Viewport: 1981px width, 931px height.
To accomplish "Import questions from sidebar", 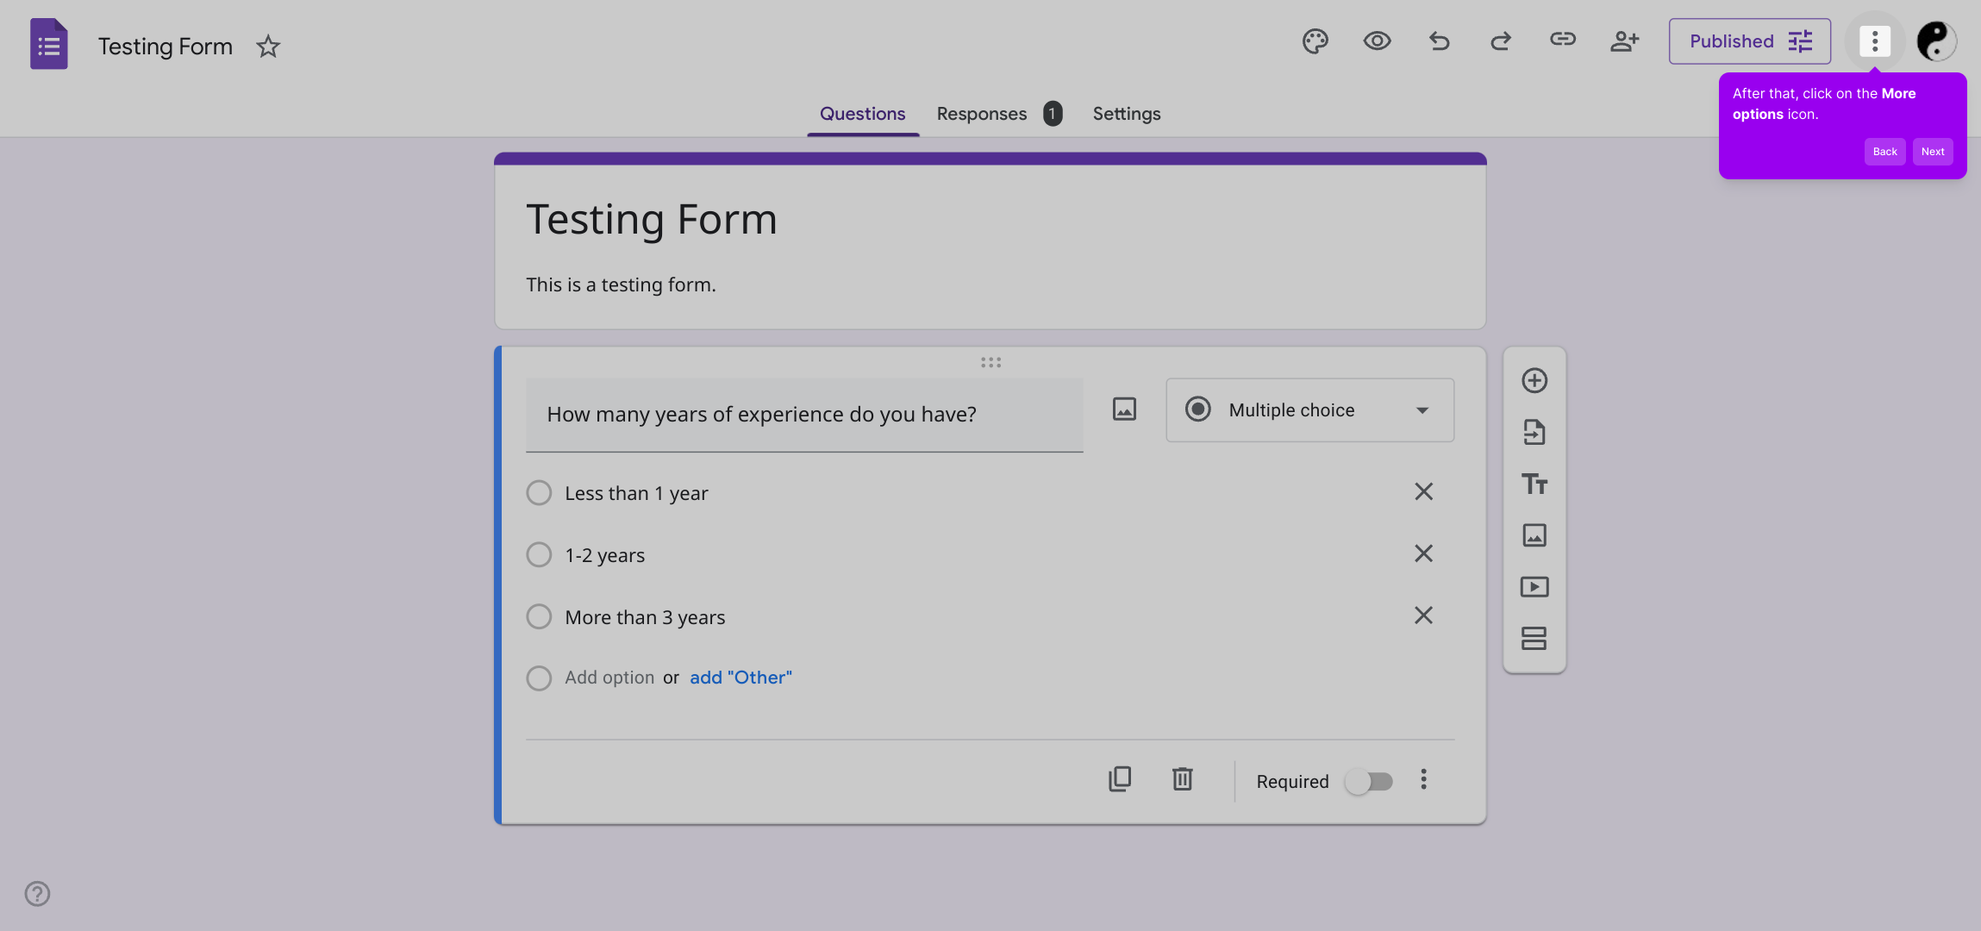I will click(1534, 432).
